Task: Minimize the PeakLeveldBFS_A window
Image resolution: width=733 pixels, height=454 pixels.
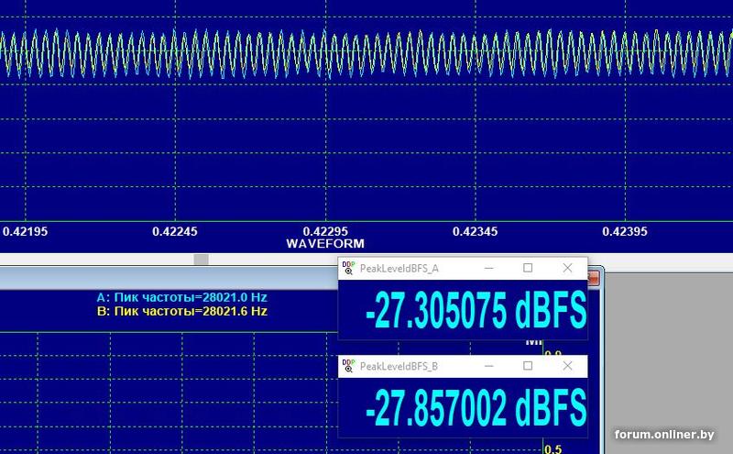Action: pos(489,268)
